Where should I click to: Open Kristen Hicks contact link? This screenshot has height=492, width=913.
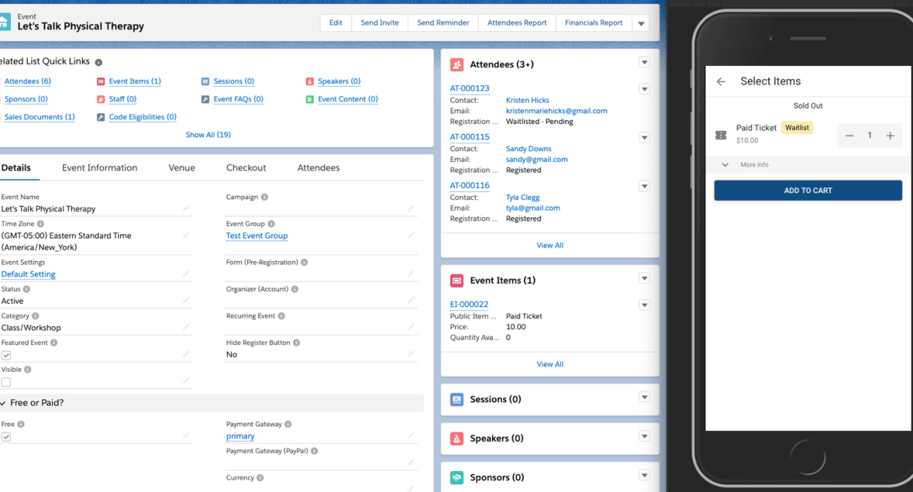point(528,101)
